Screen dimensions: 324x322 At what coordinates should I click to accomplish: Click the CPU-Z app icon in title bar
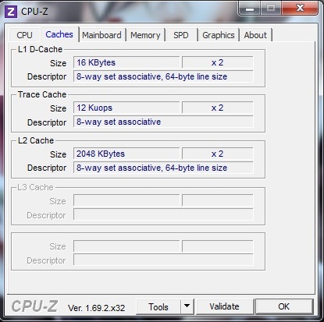click(x=11, y=12)
